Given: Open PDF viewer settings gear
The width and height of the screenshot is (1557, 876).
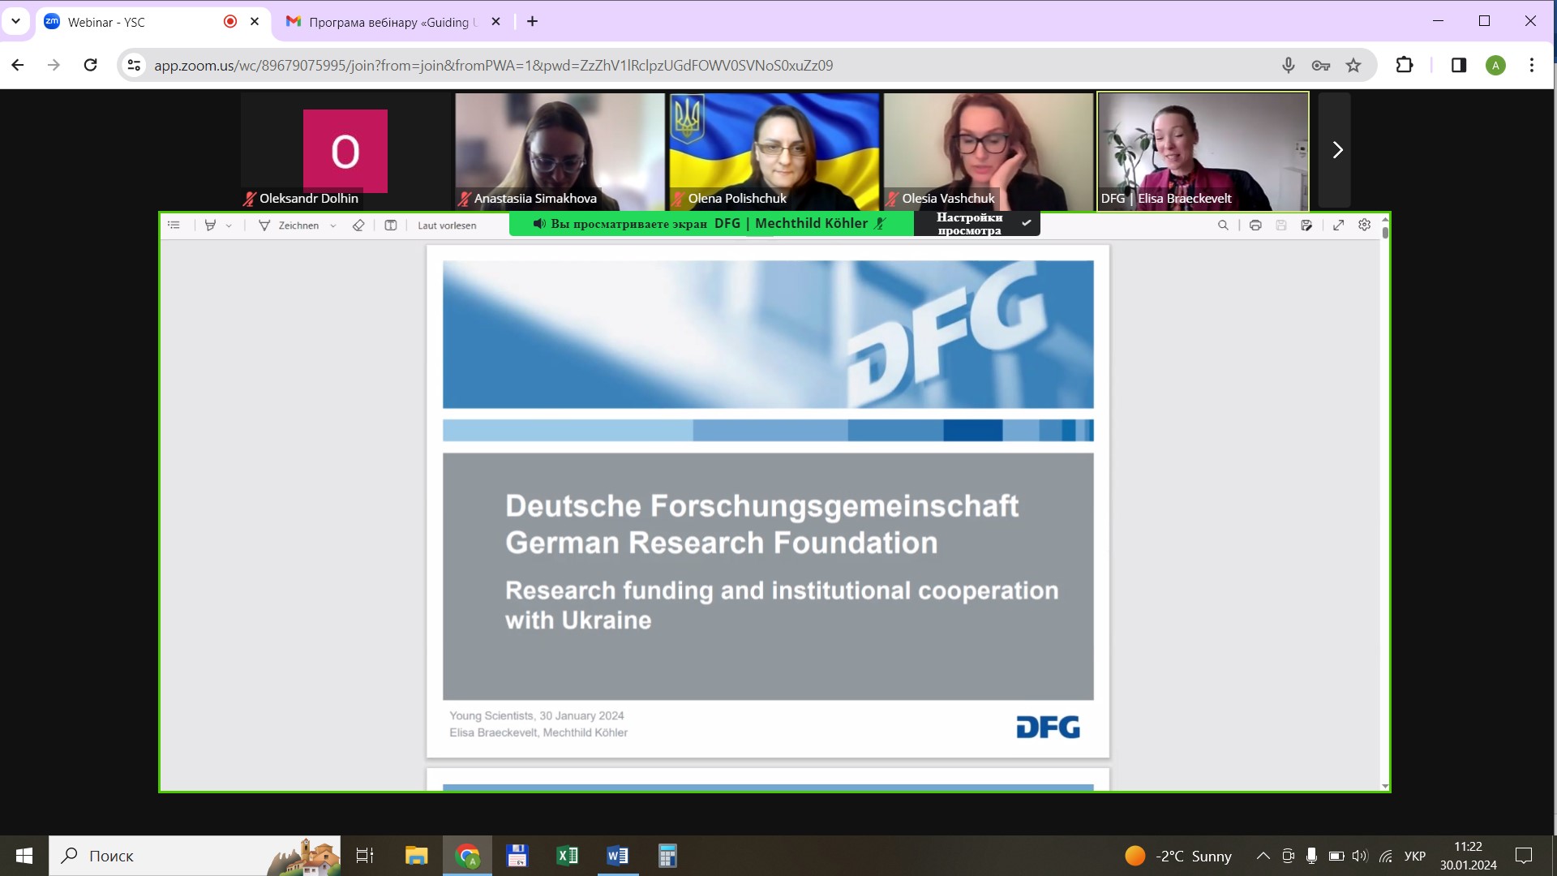Looking at the screenshot, I should 1365,225.
